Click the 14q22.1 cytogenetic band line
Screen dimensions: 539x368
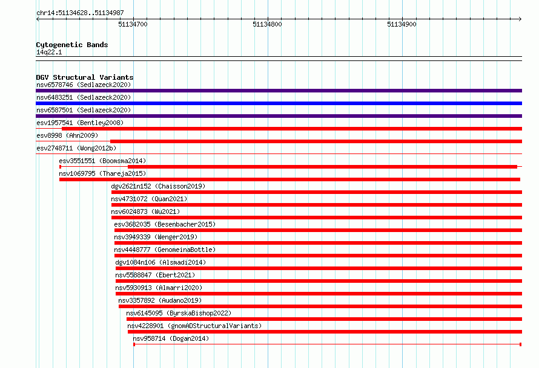tap(279, 59)
